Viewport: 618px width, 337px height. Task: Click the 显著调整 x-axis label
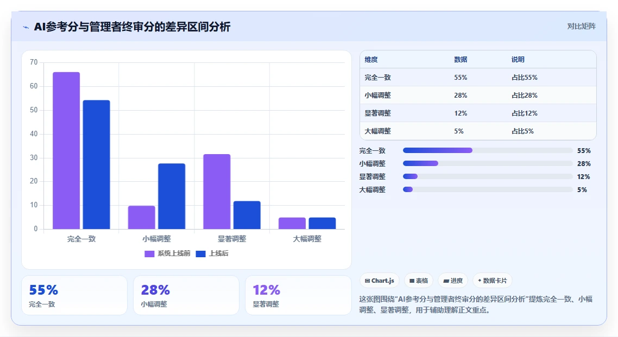[232, 239]
